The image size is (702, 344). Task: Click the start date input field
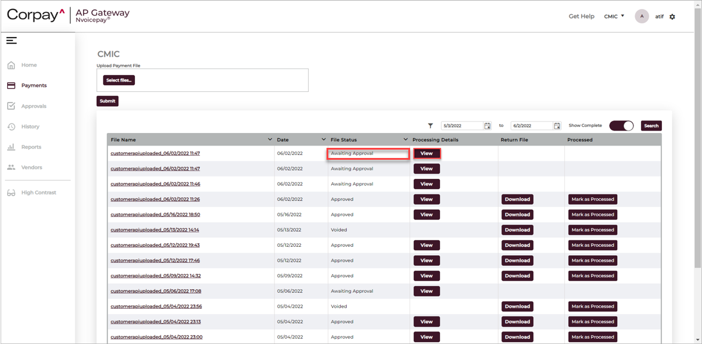[462, 126]
